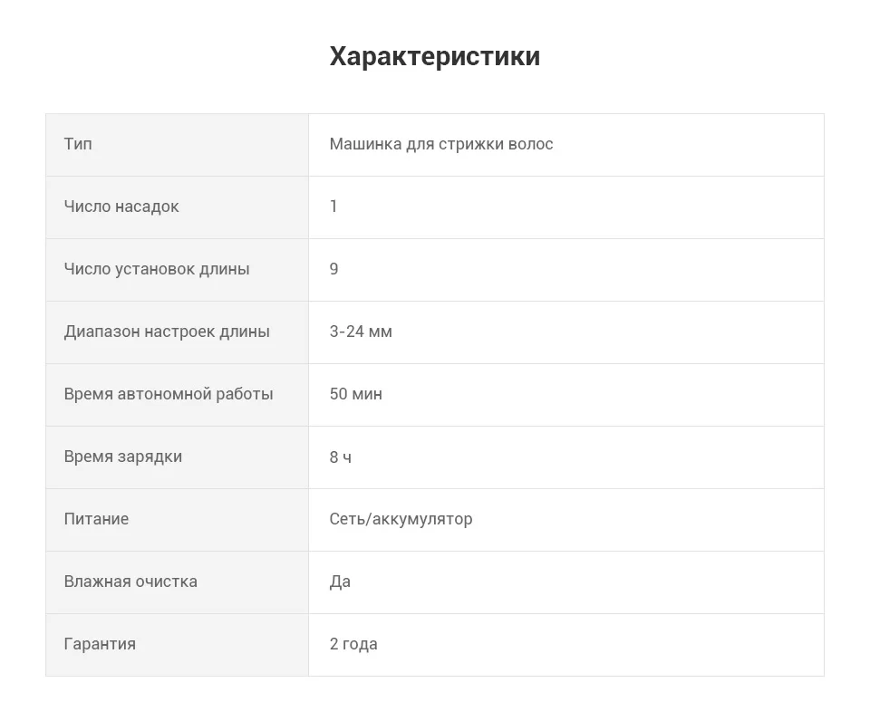Select the Число установок длины label

(x=157, y=269)
